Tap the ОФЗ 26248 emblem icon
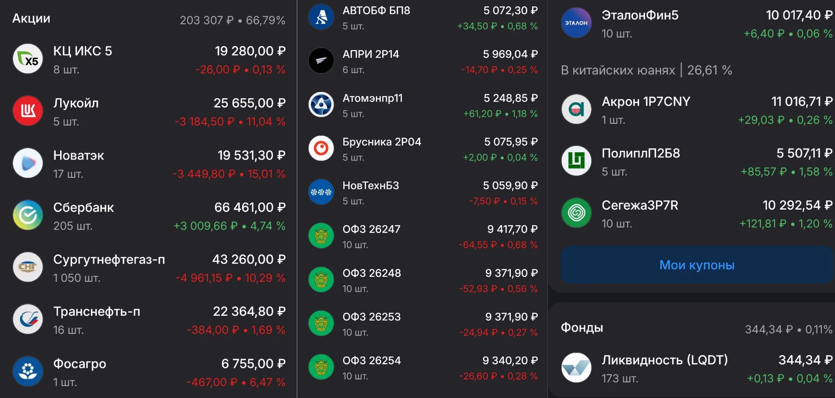 321,279
